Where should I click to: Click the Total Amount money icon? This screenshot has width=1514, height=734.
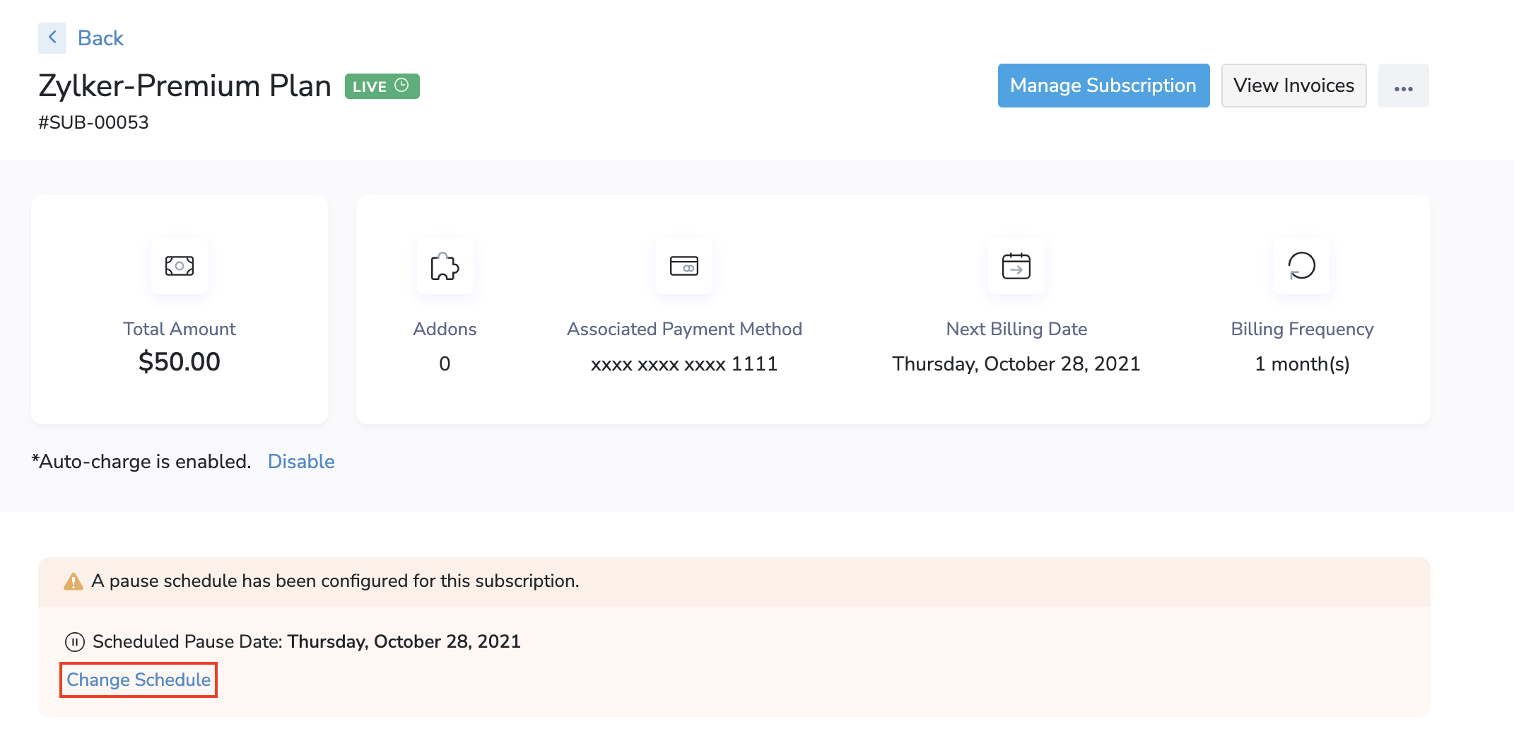(x=180, y=266)
